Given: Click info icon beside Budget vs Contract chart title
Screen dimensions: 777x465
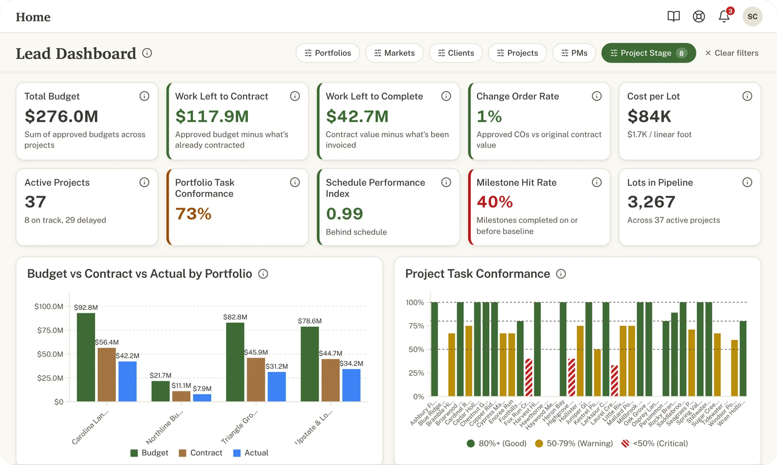Looking at the screenshot, I should [x=263, y=274].
